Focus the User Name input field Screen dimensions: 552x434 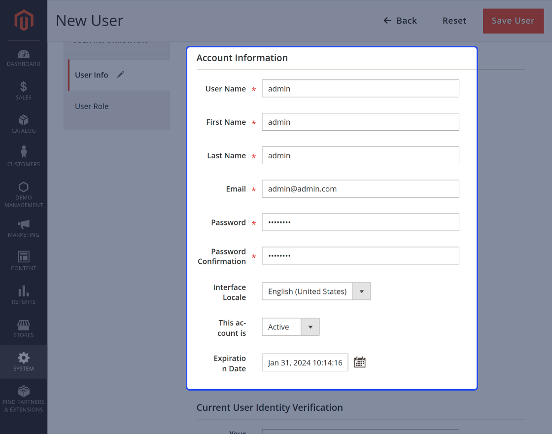click(x=360, y=88)
